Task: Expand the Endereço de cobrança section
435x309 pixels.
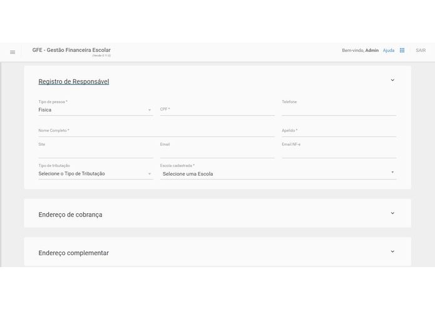Action: coord(392,213)
